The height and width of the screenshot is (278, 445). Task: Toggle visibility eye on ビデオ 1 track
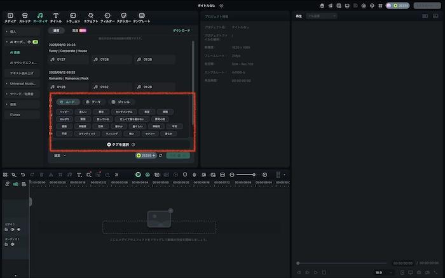[x=18, y=229]
